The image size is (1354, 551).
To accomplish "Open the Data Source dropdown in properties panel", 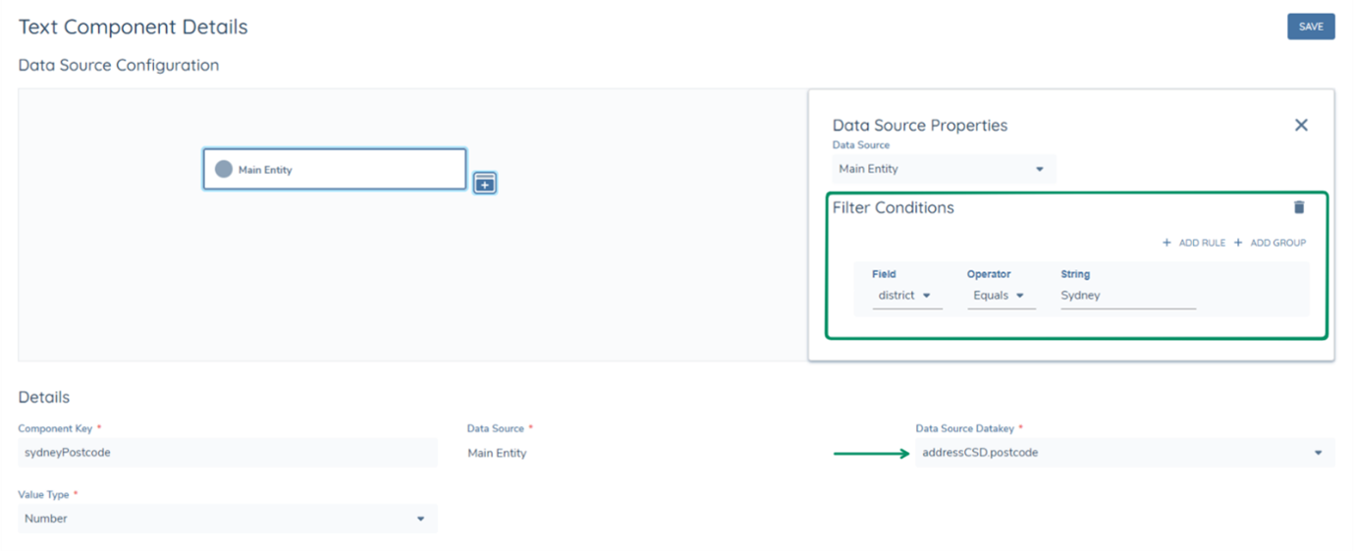I will tap(943, 169).
